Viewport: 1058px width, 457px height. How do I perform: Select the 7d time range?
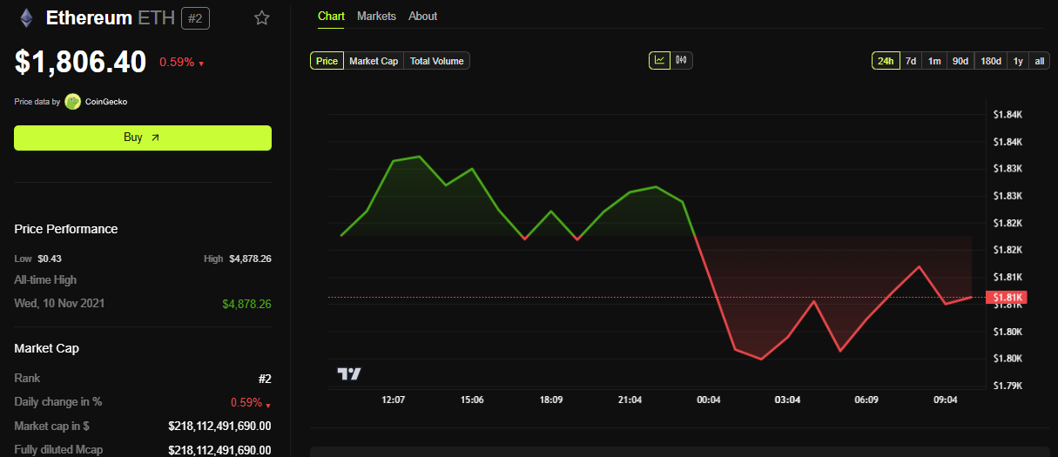click(x=911, y=61)
